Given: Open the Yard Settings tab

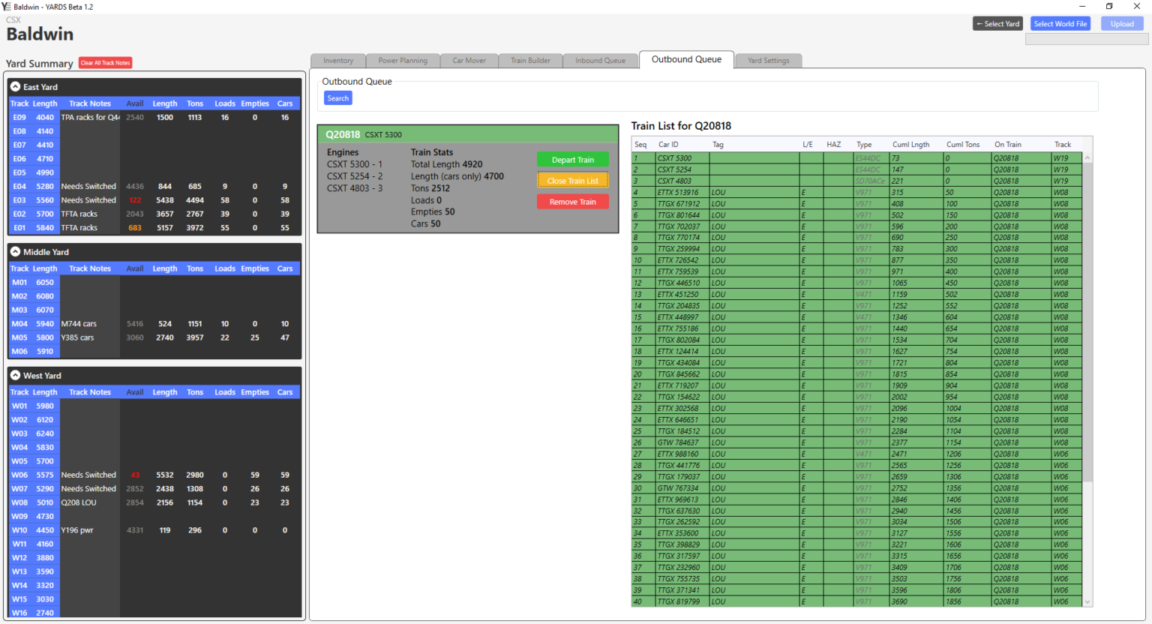Looking at the screenshot, I should (x=768, y=60).
